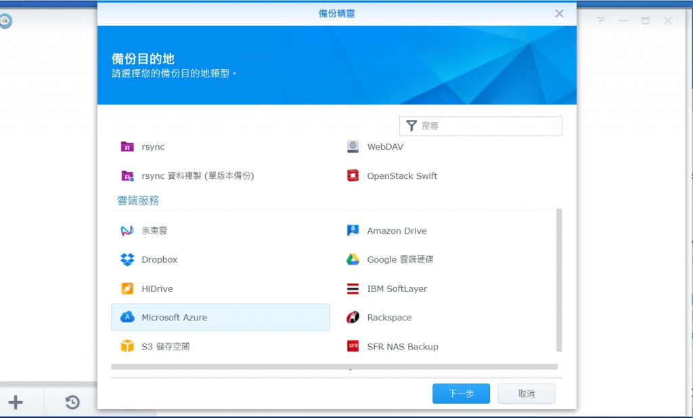Select the 'OpenStack Swift' text label
The height and width of the screenshot is (418, 693).
point(402,175)
